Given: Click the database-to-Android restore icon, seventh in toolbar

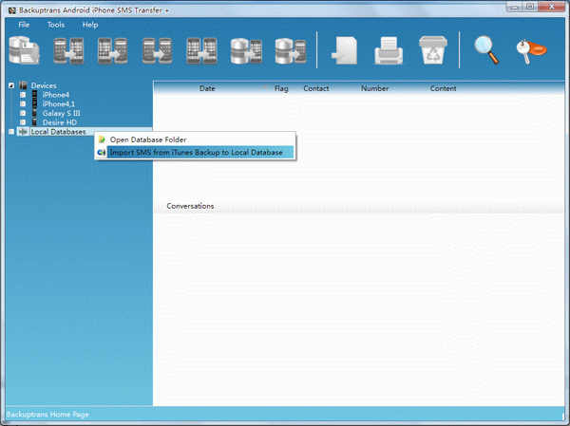Looking at the screenshot, I should (291, 51).
